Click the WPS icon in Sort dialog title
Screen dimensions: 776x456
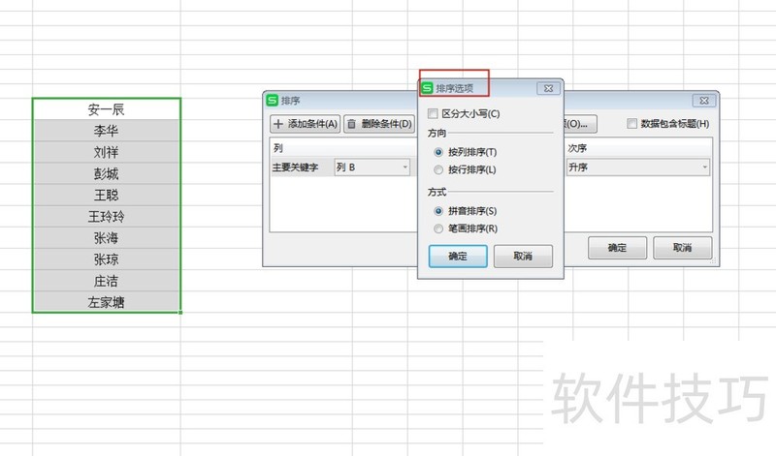pyautogui.click(x=273, y=101)
